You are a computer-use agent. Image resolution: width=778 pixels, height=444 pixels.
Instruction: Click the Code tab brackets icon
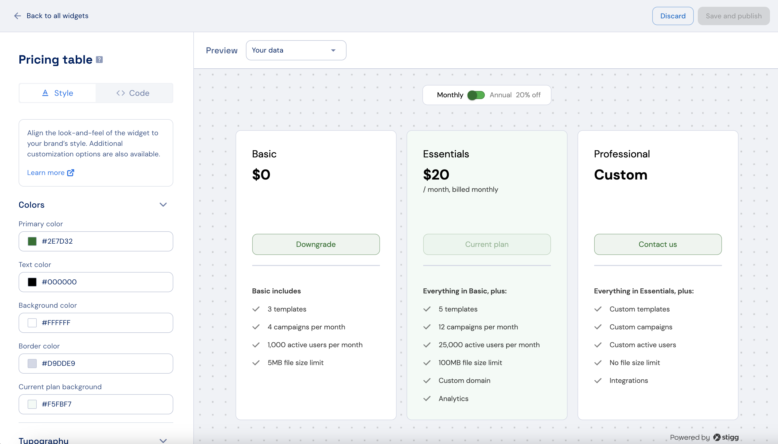tap(120, 93)
